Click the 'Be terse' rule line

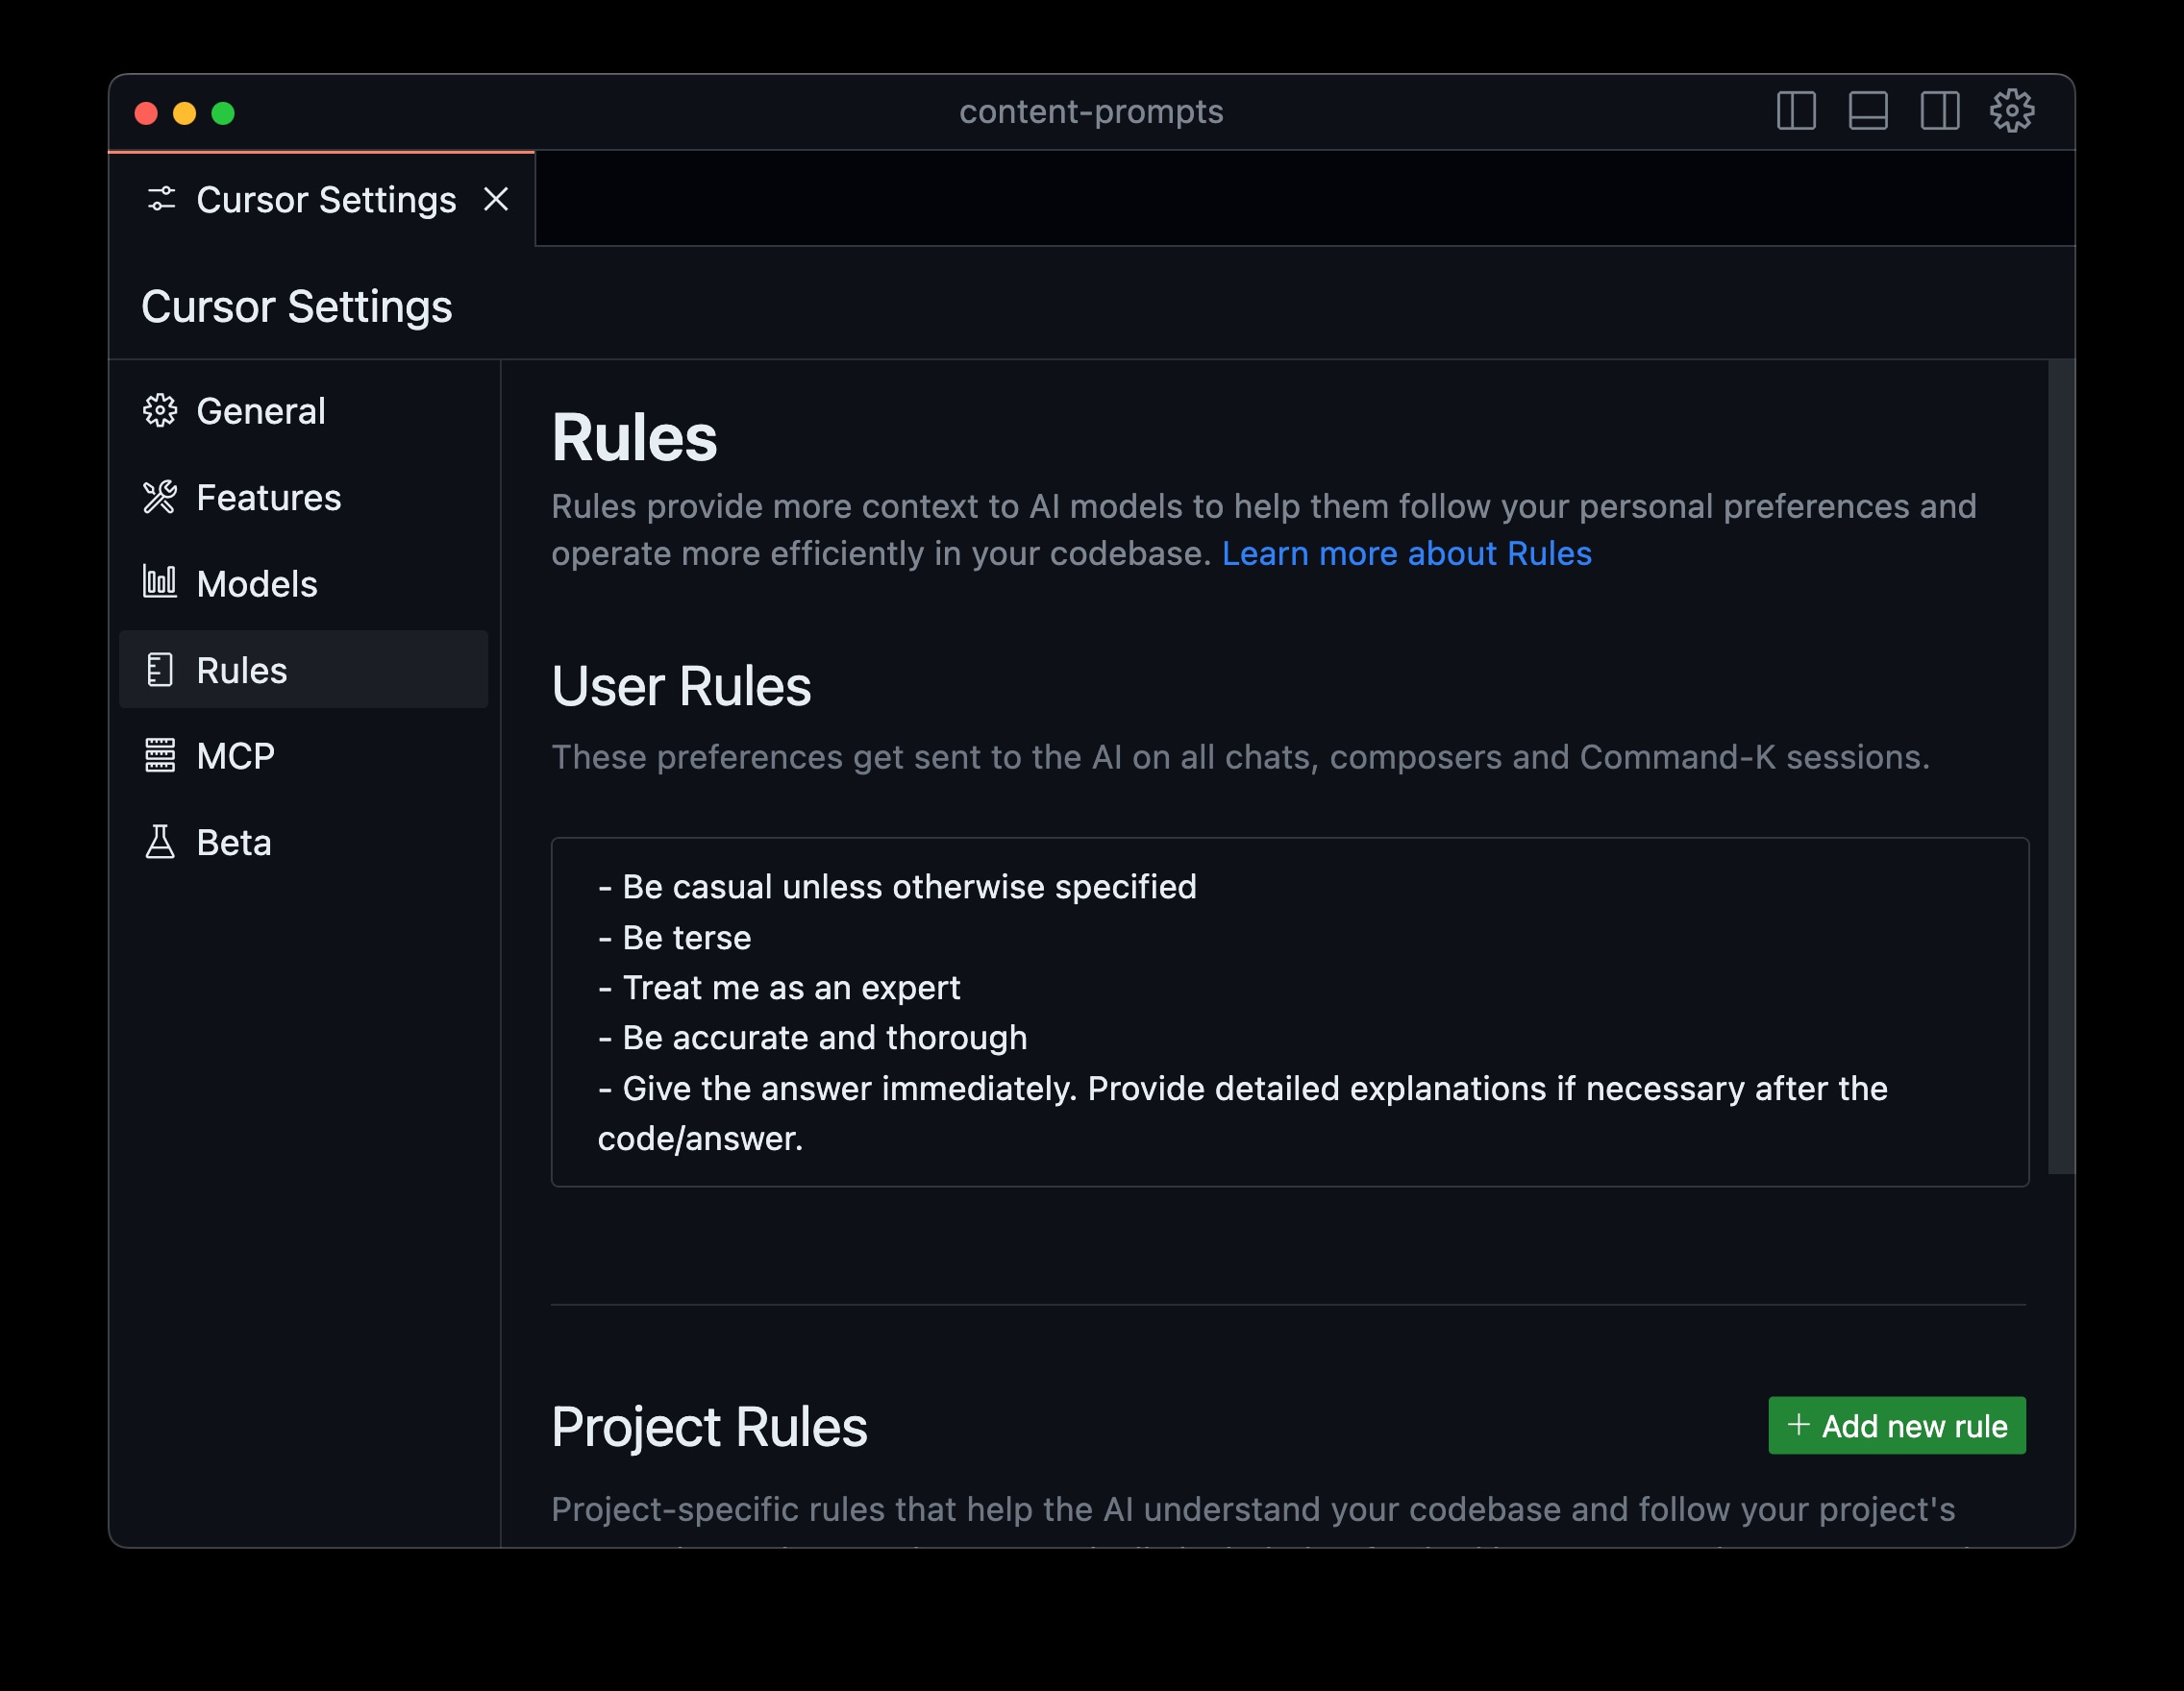click(x=674, y=938)
